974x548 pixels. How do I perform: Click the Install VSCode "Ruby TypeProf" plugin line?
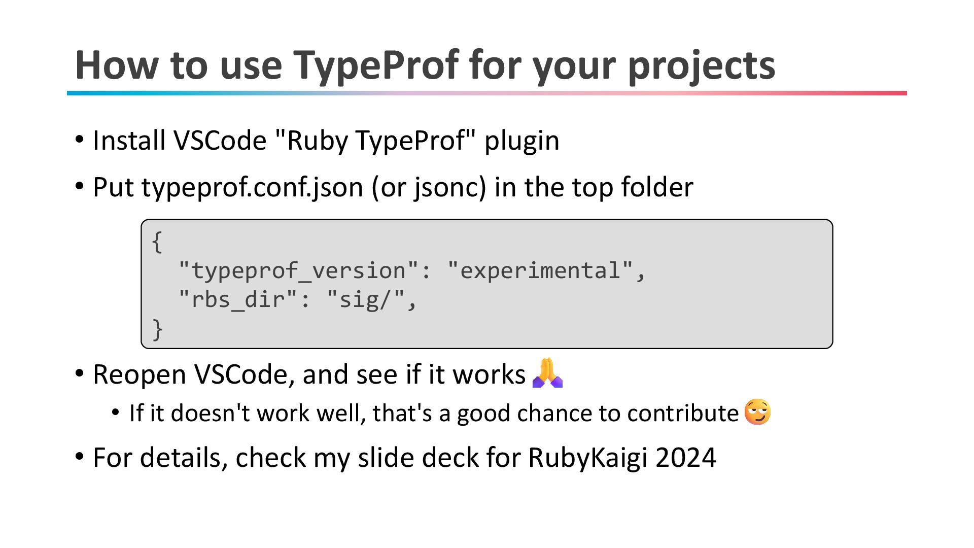[326, 140]
